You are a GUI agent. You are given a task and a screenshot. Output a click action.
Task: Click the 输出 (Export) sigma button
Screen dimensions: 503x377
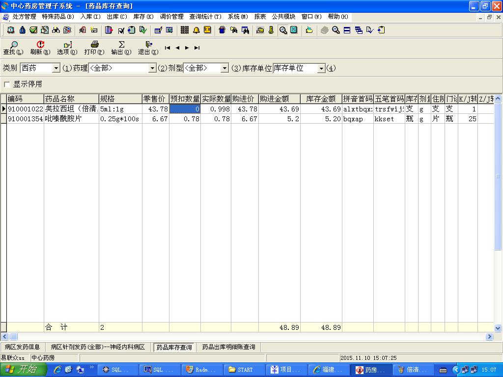tap(121, 48)
